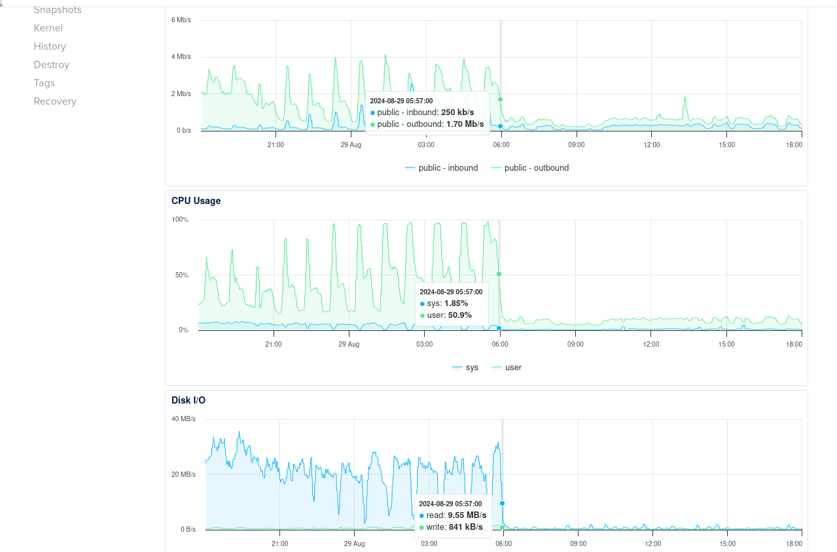Viewport: 837px width, 552px height.
Task: Toggle the public - inbound legend series
Action: pos(442,168)
